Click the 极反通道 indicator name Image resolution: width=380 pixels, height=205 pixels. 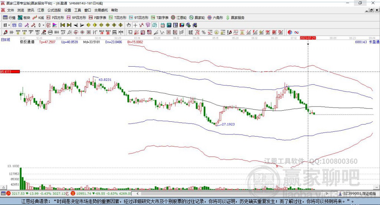tap(27, 42)
